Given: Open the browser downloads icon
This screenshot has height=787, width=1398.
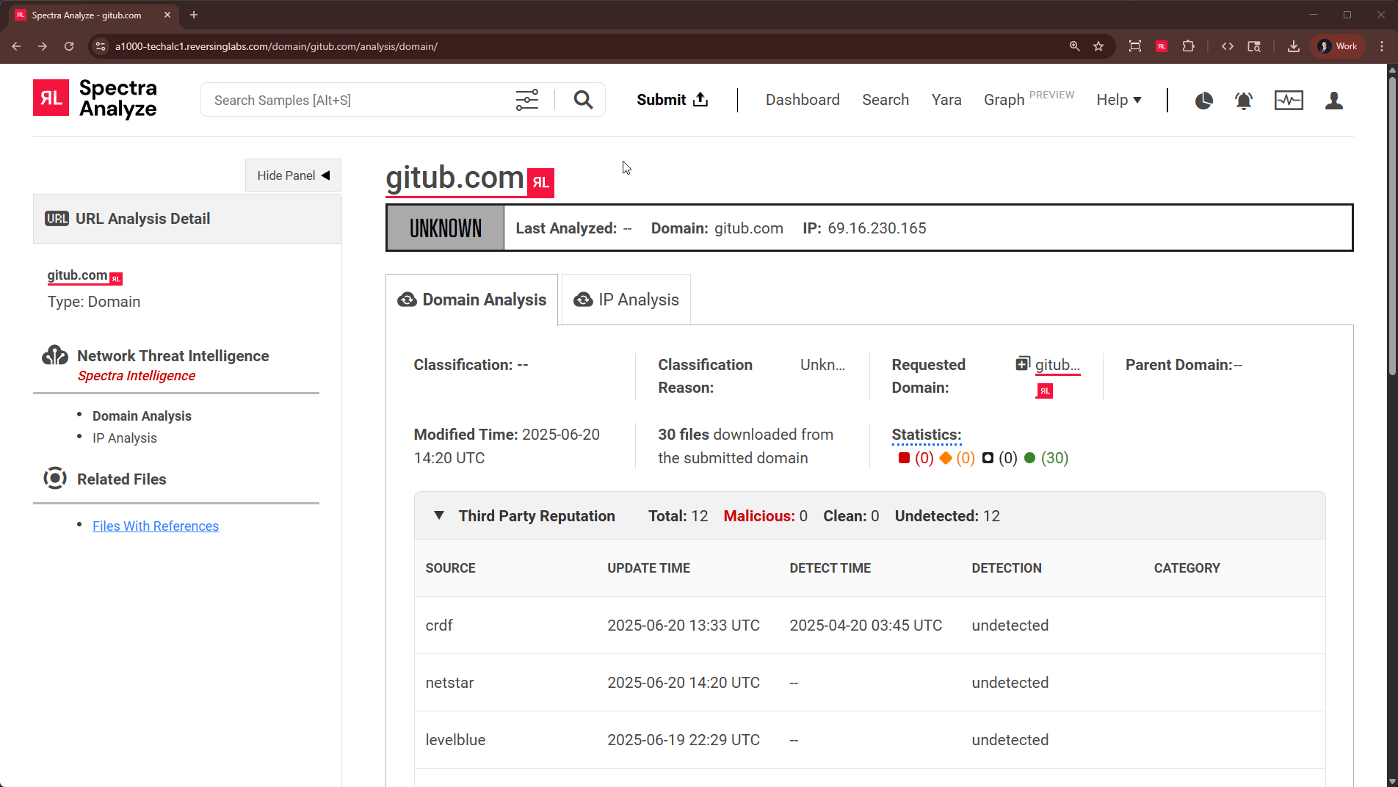Looking at the screenshot, I should (x=1294, y=46).
